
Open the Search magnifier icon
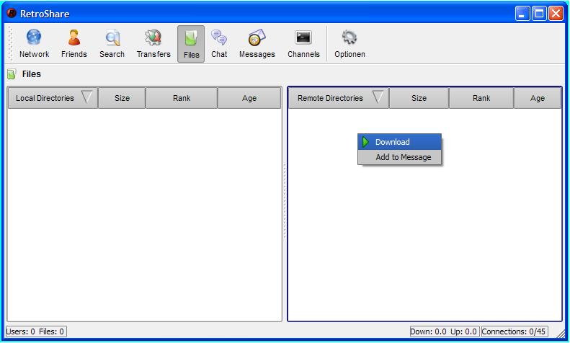coord(112,37)
